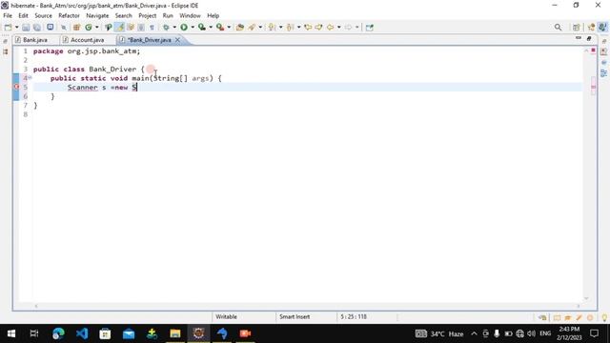This screenshot has width=610, height=343.
Task: Click the Previous Annotation toolbar icon
Action: point(290,28)
